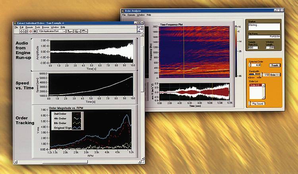
Task: Click the Original Signal legend line swatch
Action: coord(76,128)
